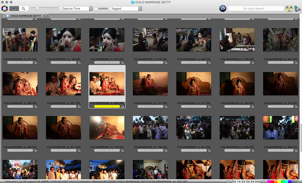Viewport: 302px width, 183px height.
Task: Filter by 1 star rating
Action: (239, 181)
